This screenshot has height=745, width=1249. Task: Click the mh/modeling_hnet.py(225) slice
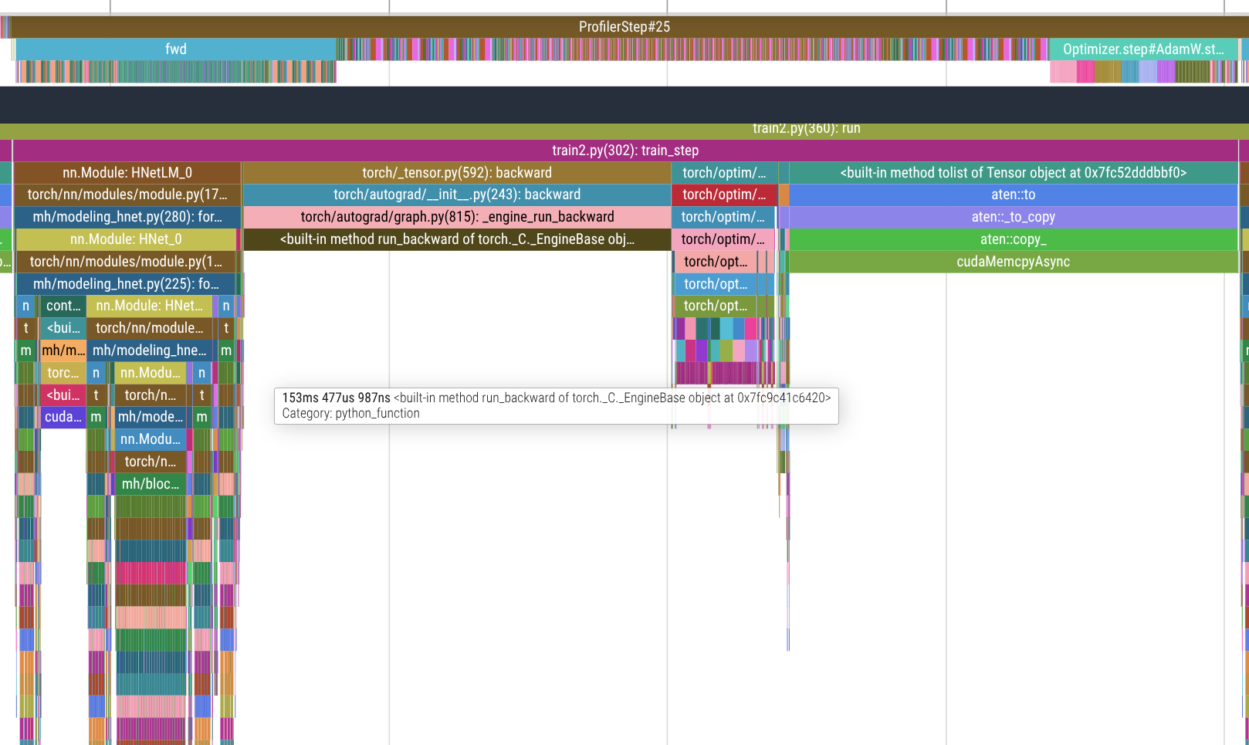pyautogui.click(x=126, y=284)
